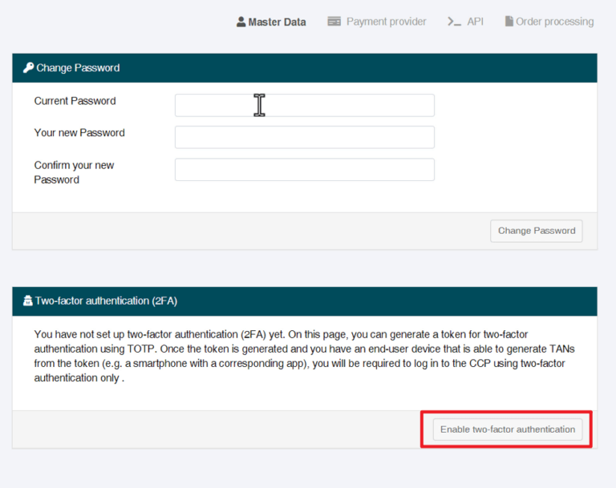616x488 pixels.
Task: Click into the Your new Password field
Action: coord(304,137)
